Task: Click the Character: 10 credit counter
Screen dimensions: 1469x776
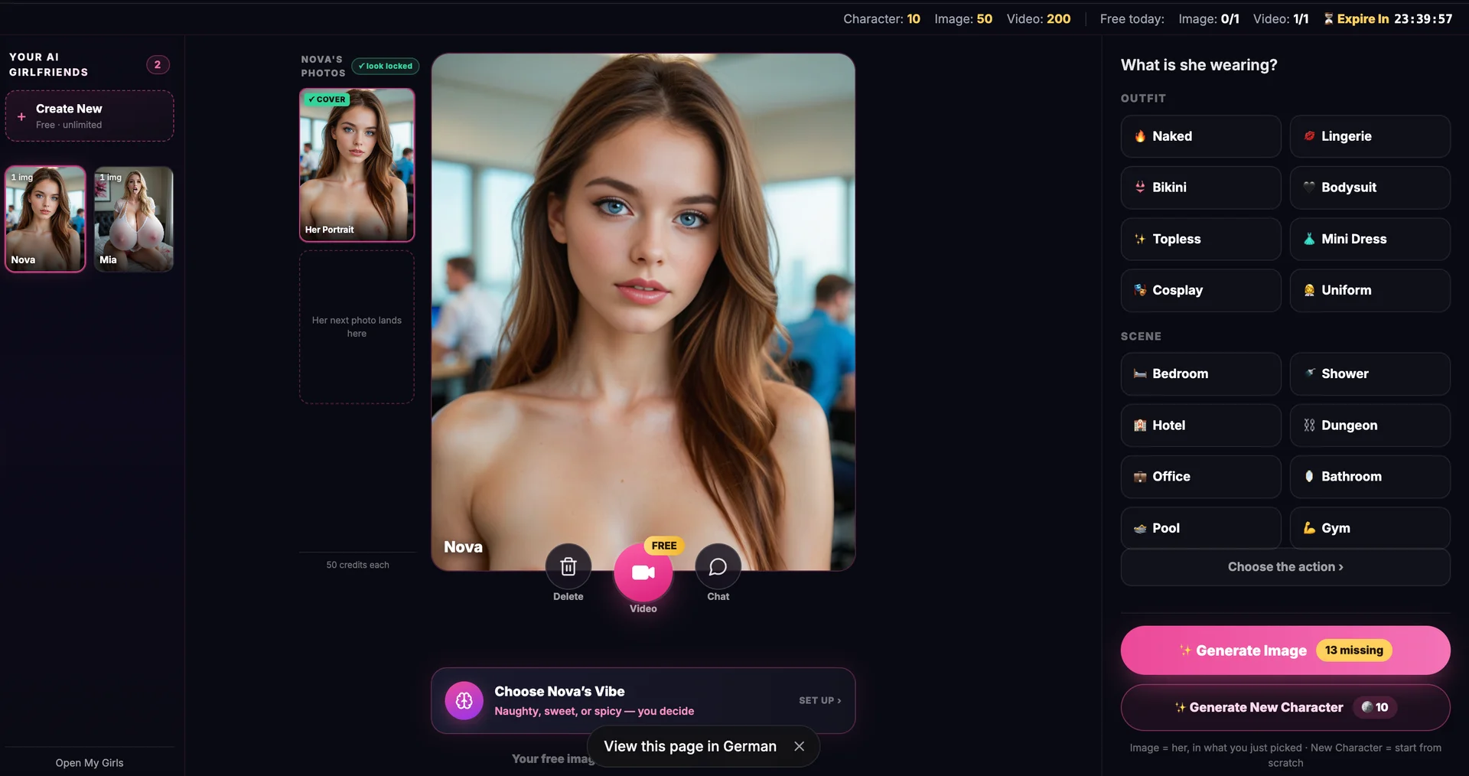Action: [881, 18]
